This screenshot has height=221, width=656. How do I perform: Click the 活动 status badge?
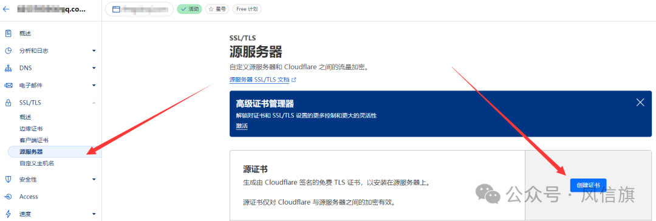coord(190,8)
